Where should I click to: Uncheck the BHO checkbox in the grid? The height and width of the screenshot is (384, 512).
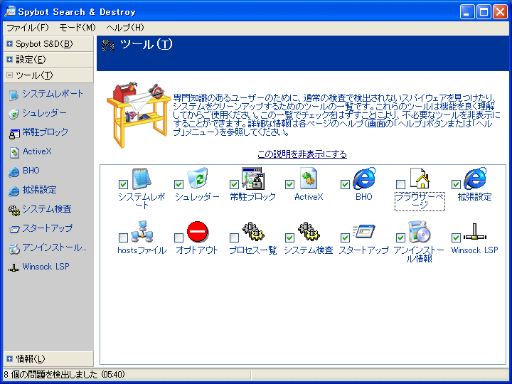(x=345, y=184)
